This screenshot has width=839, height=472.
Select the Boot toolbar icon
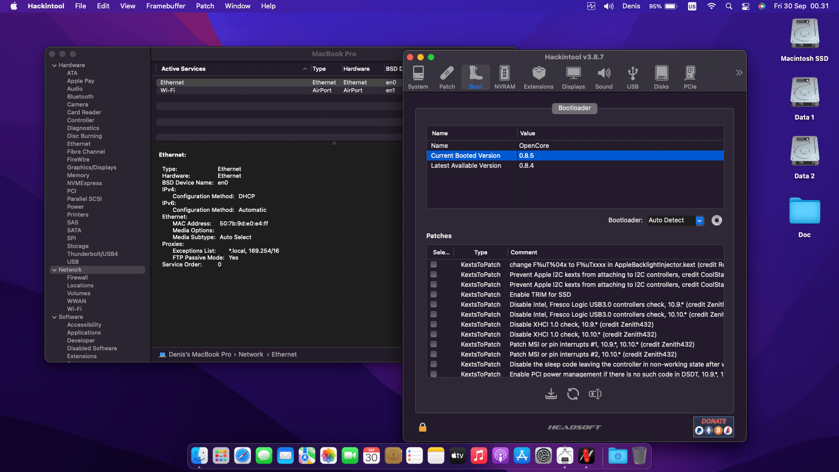pos(476,78)
